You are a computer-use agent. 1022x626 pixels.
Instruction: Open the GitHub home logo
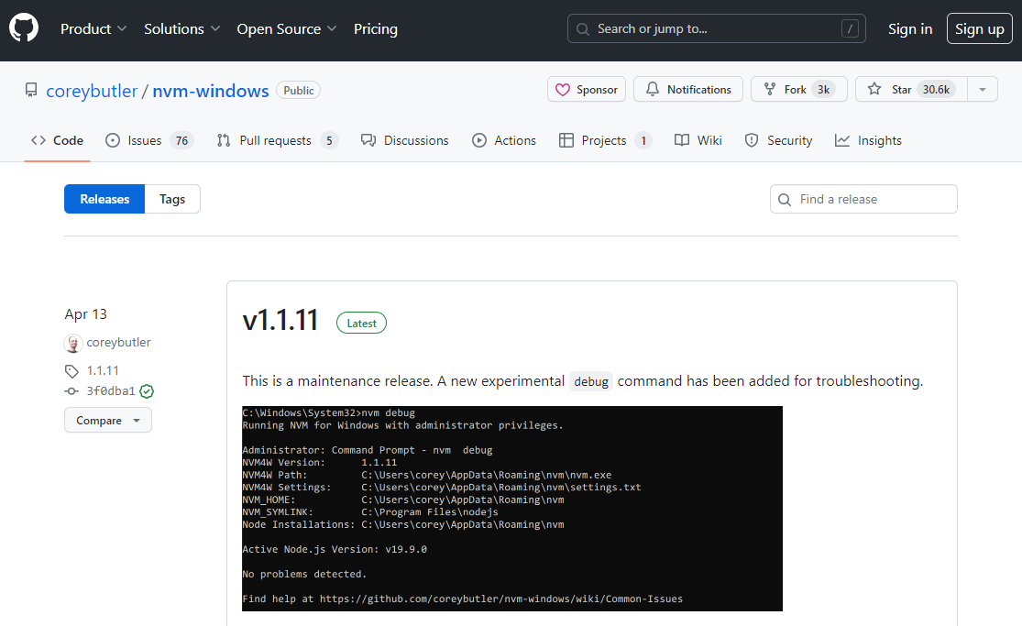tap(24, 28)
